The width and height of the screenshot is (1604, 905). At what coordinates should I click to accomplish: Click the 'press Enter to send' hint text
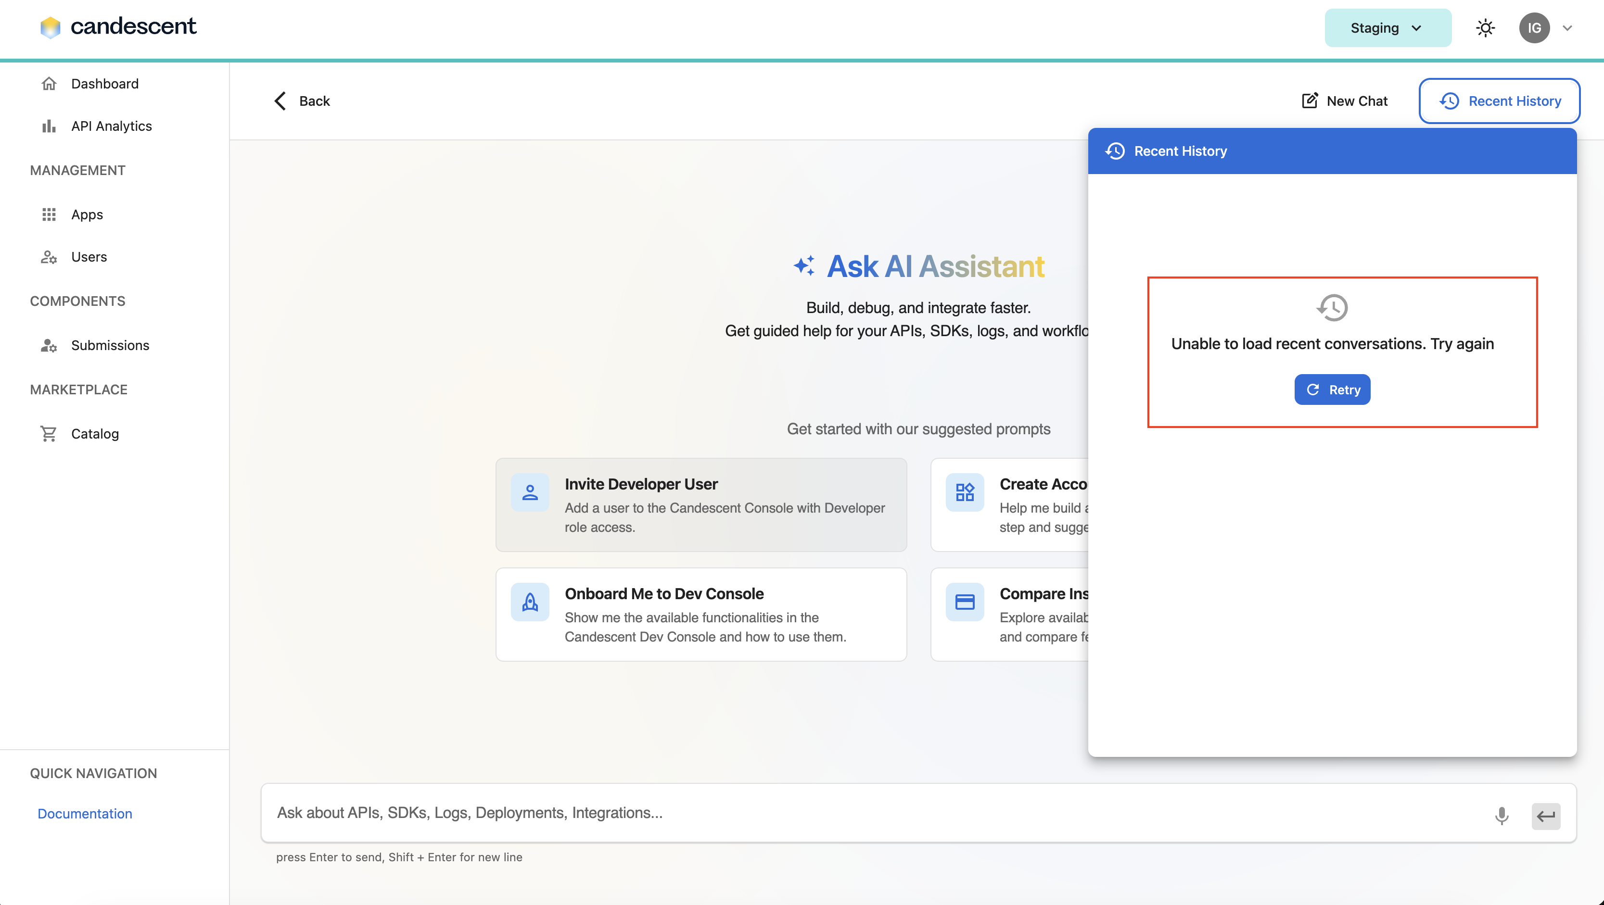399,857
